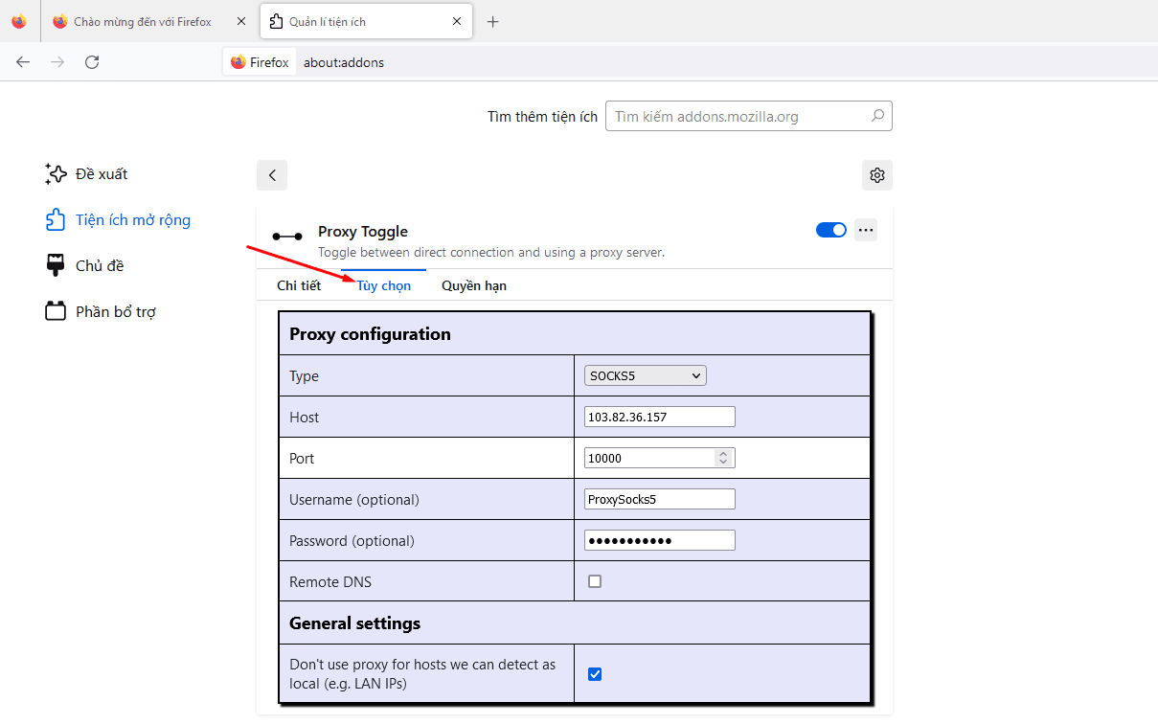Increase Port value with up arrow

tap(724, 454)
